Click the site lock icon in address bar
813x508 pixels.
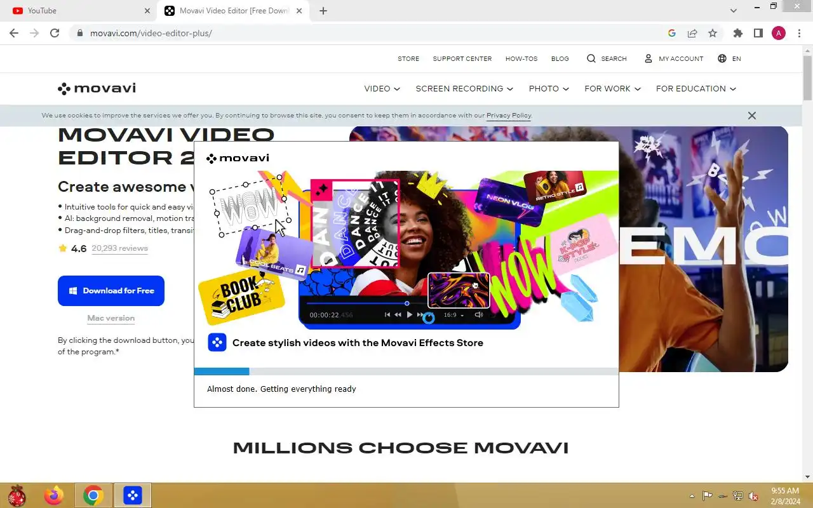tap(80, 33)
